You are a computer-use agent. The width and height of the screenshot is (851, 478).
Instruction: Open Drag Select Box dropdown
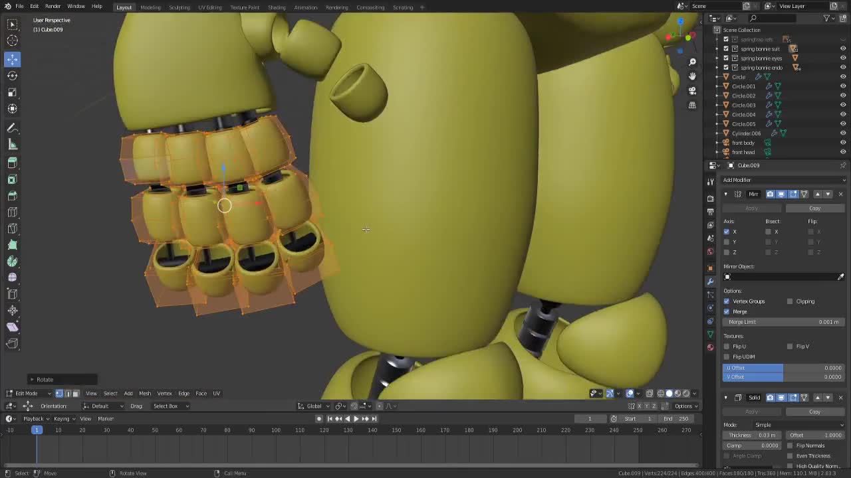pos(170,406)
